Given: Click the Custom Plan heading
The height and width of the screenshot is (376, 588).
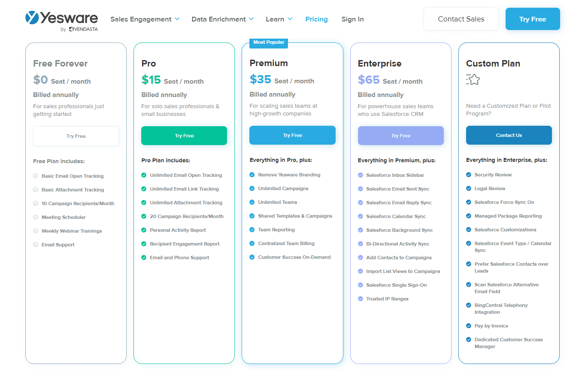Looking at the screenshot, I should coord(493,64).
